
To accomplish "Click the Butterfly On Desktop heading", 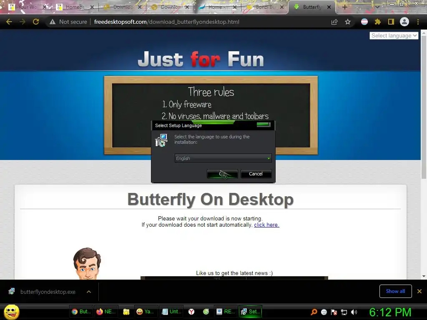I will click(211, 200).
